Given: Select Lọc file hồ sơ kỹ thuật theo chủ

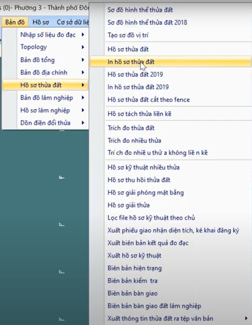Looking at the screenshot, I should (x=170, y=218).
